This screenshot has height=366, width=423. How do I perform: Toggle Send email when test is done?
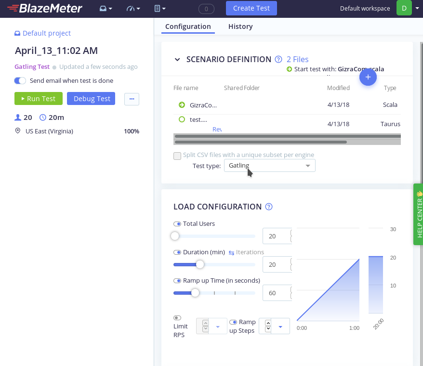pyautogui.click(x=20, y=81)
